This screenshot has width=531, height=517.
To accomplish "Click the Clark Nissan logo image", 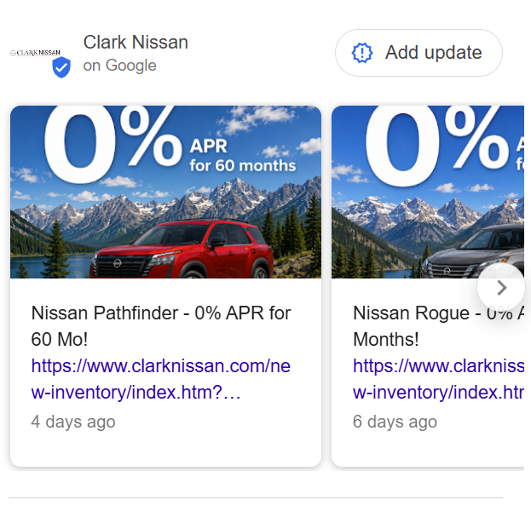I will (35, 53).
